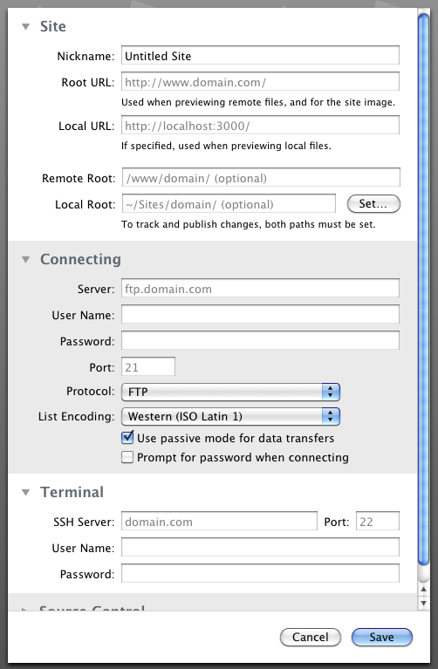Click the blue vertical scrollbar thumb

pyautogui.click(x=423, y=290)
